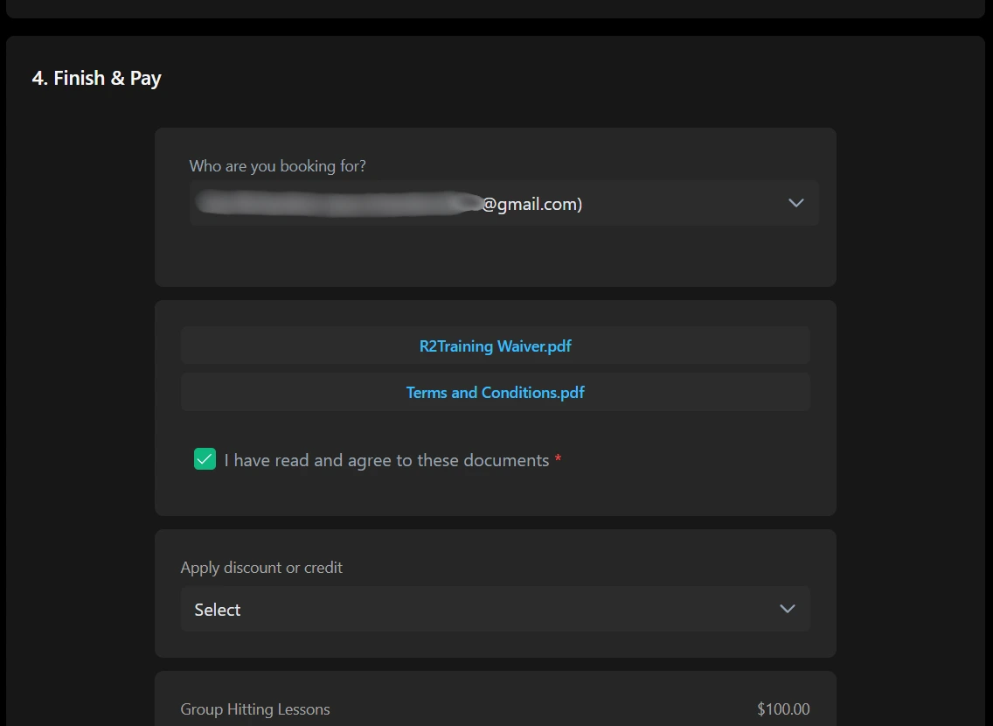The height and width of the screenshot is (726, 993).
Task: Click the red required asterisk
Action: (x=559, y=460)
